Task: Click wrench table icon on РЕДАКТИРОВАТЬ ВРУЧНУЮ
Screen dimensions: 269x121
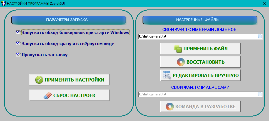Action: [x=166, y=75]
